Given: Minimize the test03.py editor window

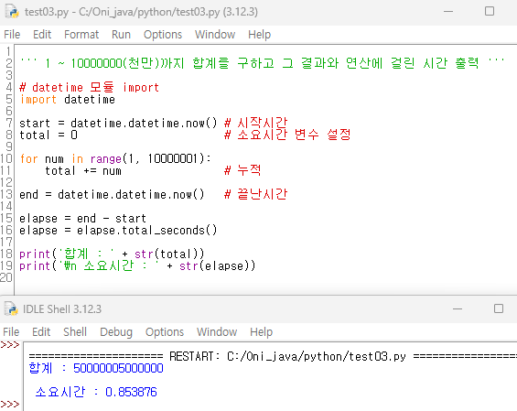Looking at the screenshot, I should pyautogui.click(x=448, y=12).
